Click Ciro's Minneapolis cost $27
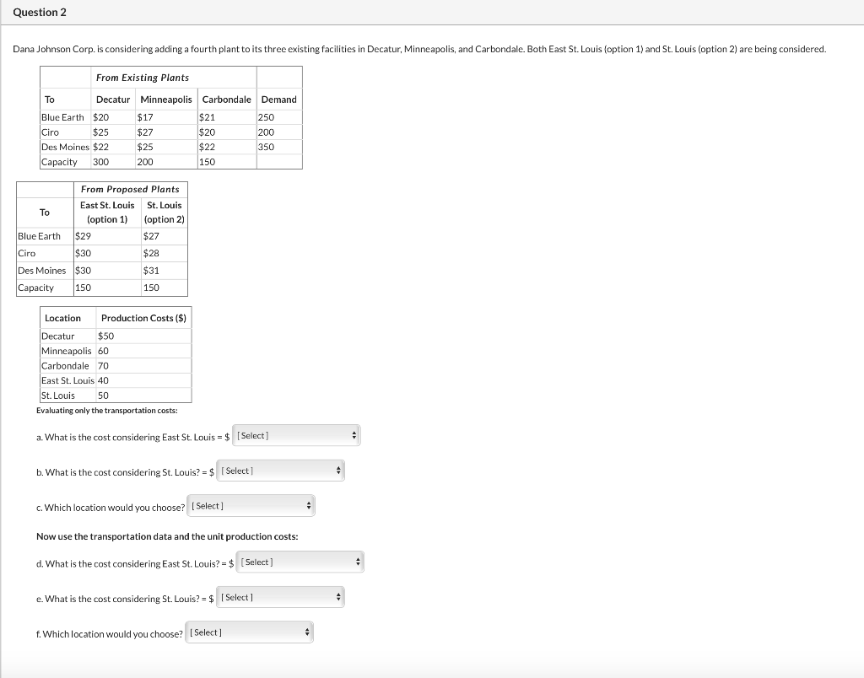 click(x=145, y=132)
